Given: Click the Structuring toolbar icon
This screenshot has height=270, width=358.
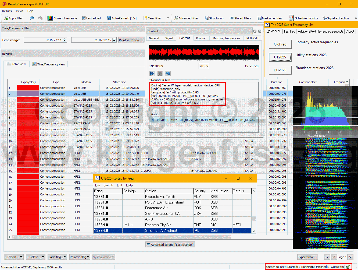Looking at the screenshot, I should tap(214, 18).
